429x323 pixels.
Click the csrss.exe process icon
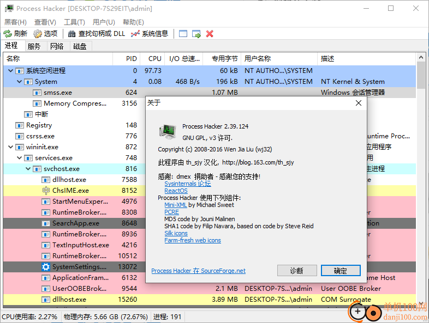click(20, 136)
